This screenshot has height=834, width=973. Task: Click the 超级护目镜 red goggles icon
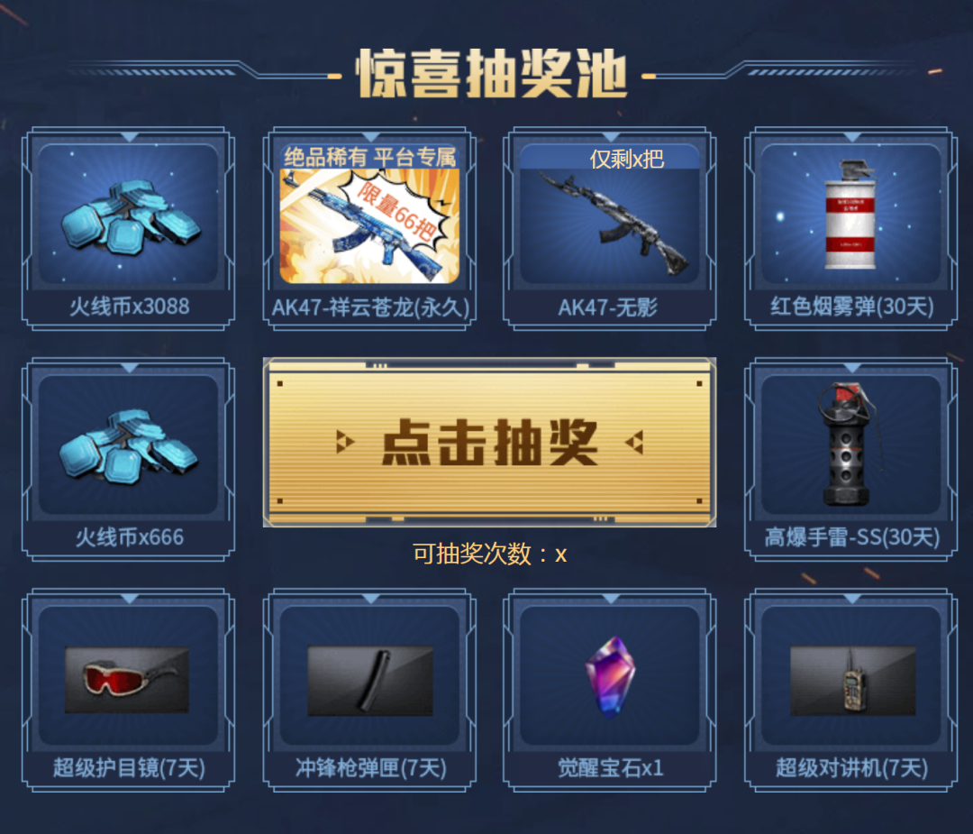pos(127,679)
